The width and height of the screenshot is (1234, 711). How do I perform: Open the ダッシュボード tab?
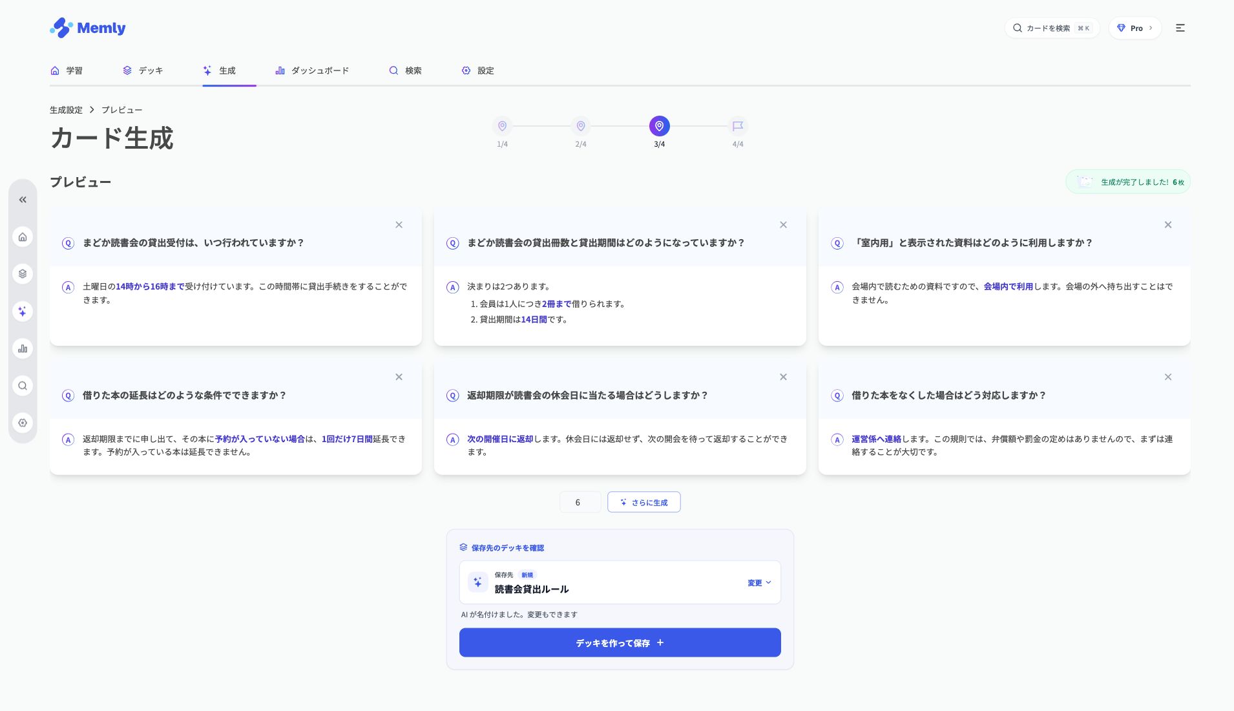[x=312, y=70]
